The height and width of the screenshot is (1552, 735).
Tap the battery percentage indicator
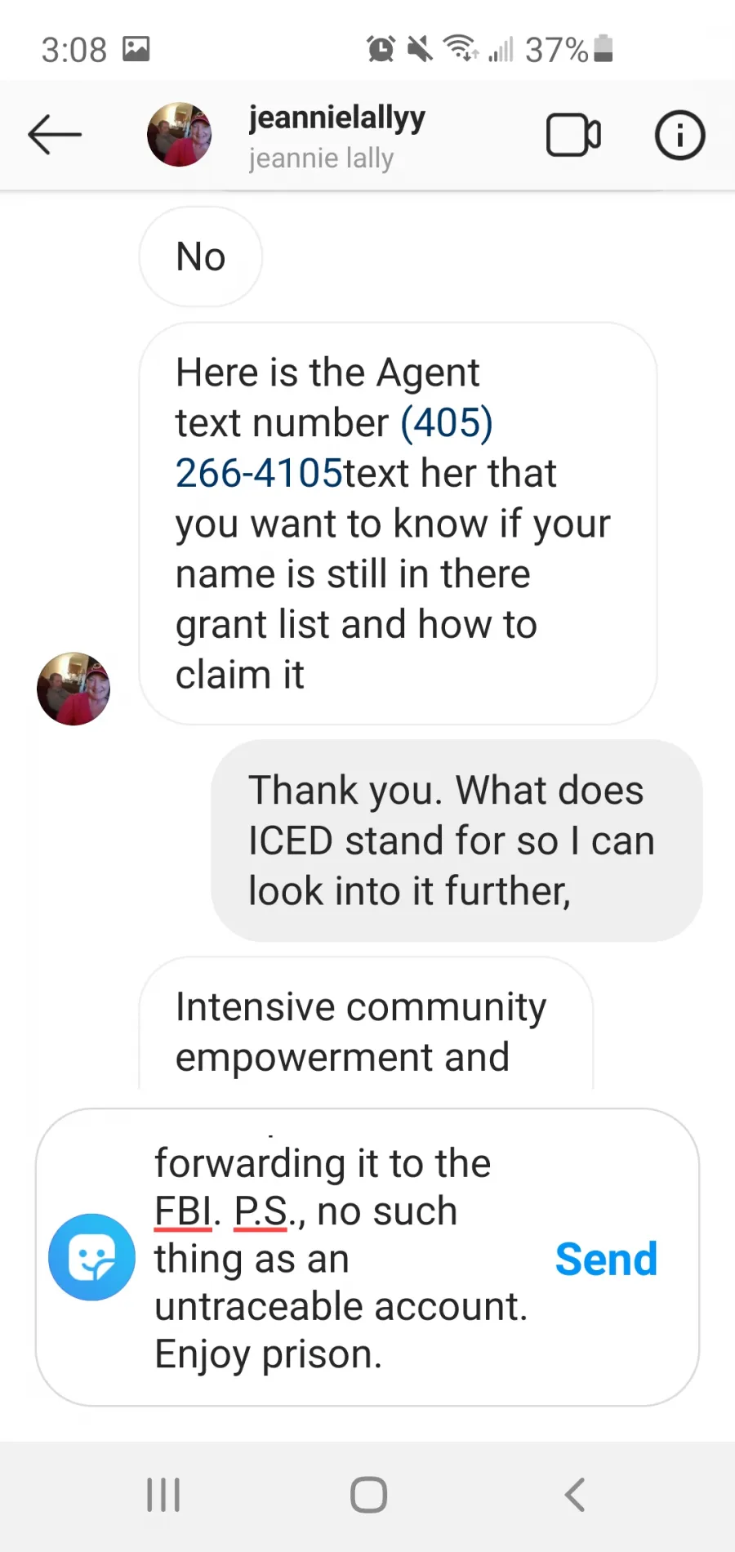(556, 50)
